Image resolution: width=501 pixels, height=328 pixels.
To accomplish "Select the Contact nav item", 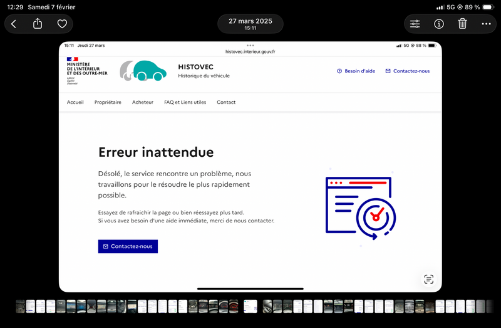I will (x=226, y=102).
